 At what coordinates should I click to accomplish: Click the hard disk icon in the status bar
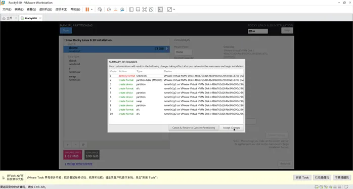[x=316, y=187]
